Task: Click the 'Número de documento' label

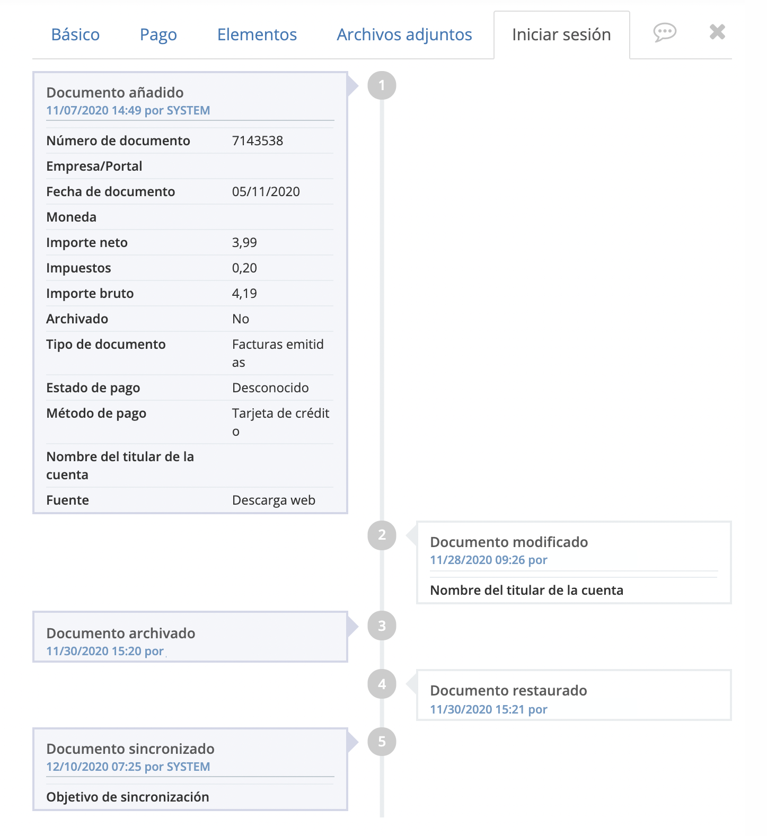Action: coord(118,140)
